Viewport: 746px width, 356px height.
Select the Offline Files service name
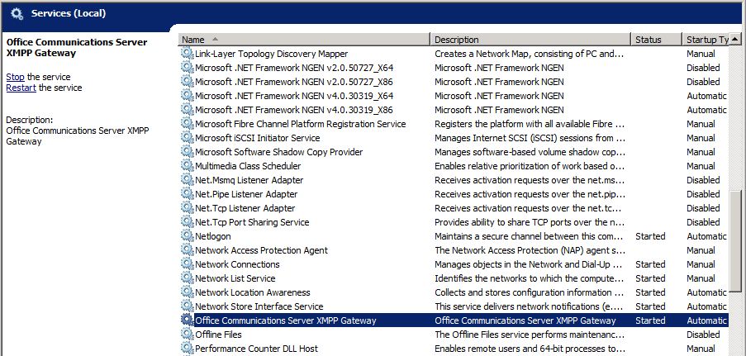218,335
